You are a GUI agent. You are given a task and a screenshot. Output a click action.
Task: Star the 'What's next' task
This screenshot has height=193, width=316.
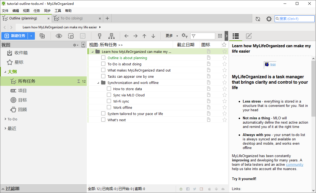(225, 120)
